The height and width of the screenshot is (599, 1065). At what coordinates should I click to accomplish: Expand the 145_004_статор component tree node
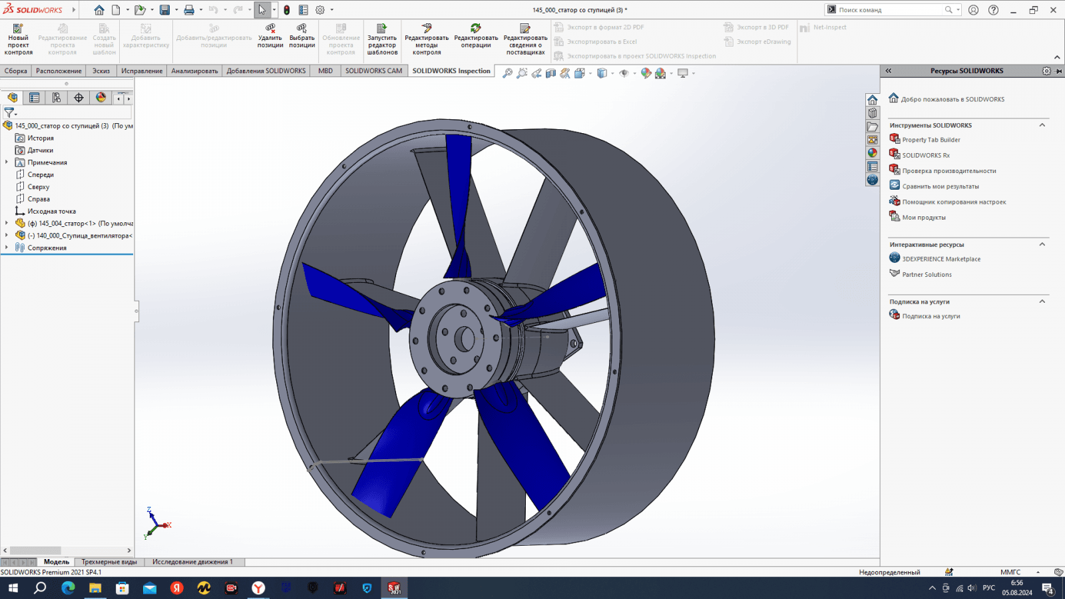coord(7,223)
